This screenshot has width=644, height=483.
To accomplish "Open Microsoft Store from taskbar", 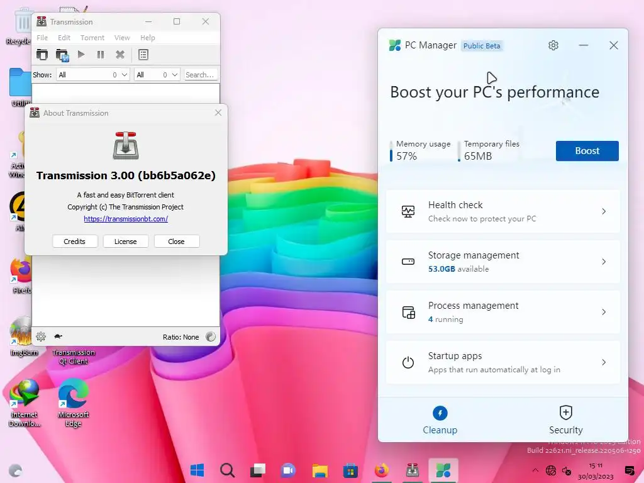I will (x=350, y=470).
